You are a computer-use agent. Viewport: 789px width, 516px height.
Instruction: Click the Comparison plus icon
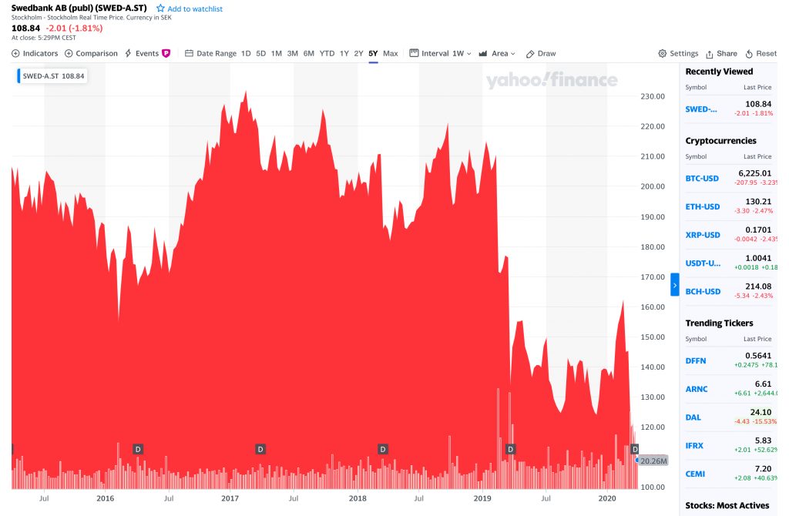[x=69, y=53]
